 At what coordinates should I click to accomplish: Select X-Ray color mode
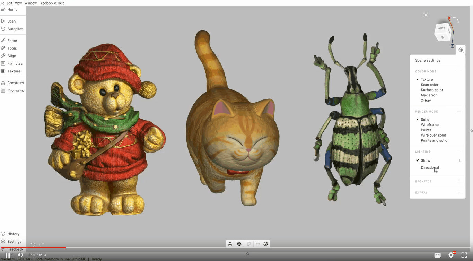coord(426,100)
